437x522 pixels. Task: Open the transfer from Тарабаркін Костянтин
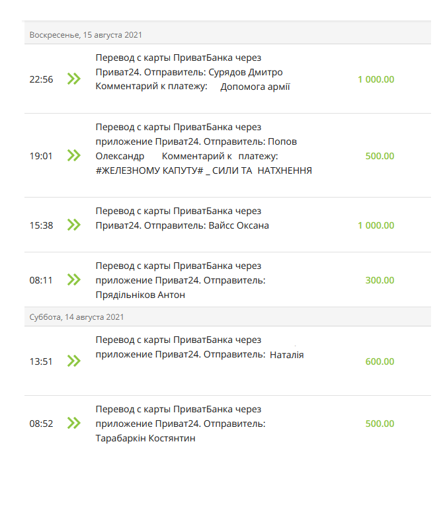pyautogui.click(x=227, y=424)
